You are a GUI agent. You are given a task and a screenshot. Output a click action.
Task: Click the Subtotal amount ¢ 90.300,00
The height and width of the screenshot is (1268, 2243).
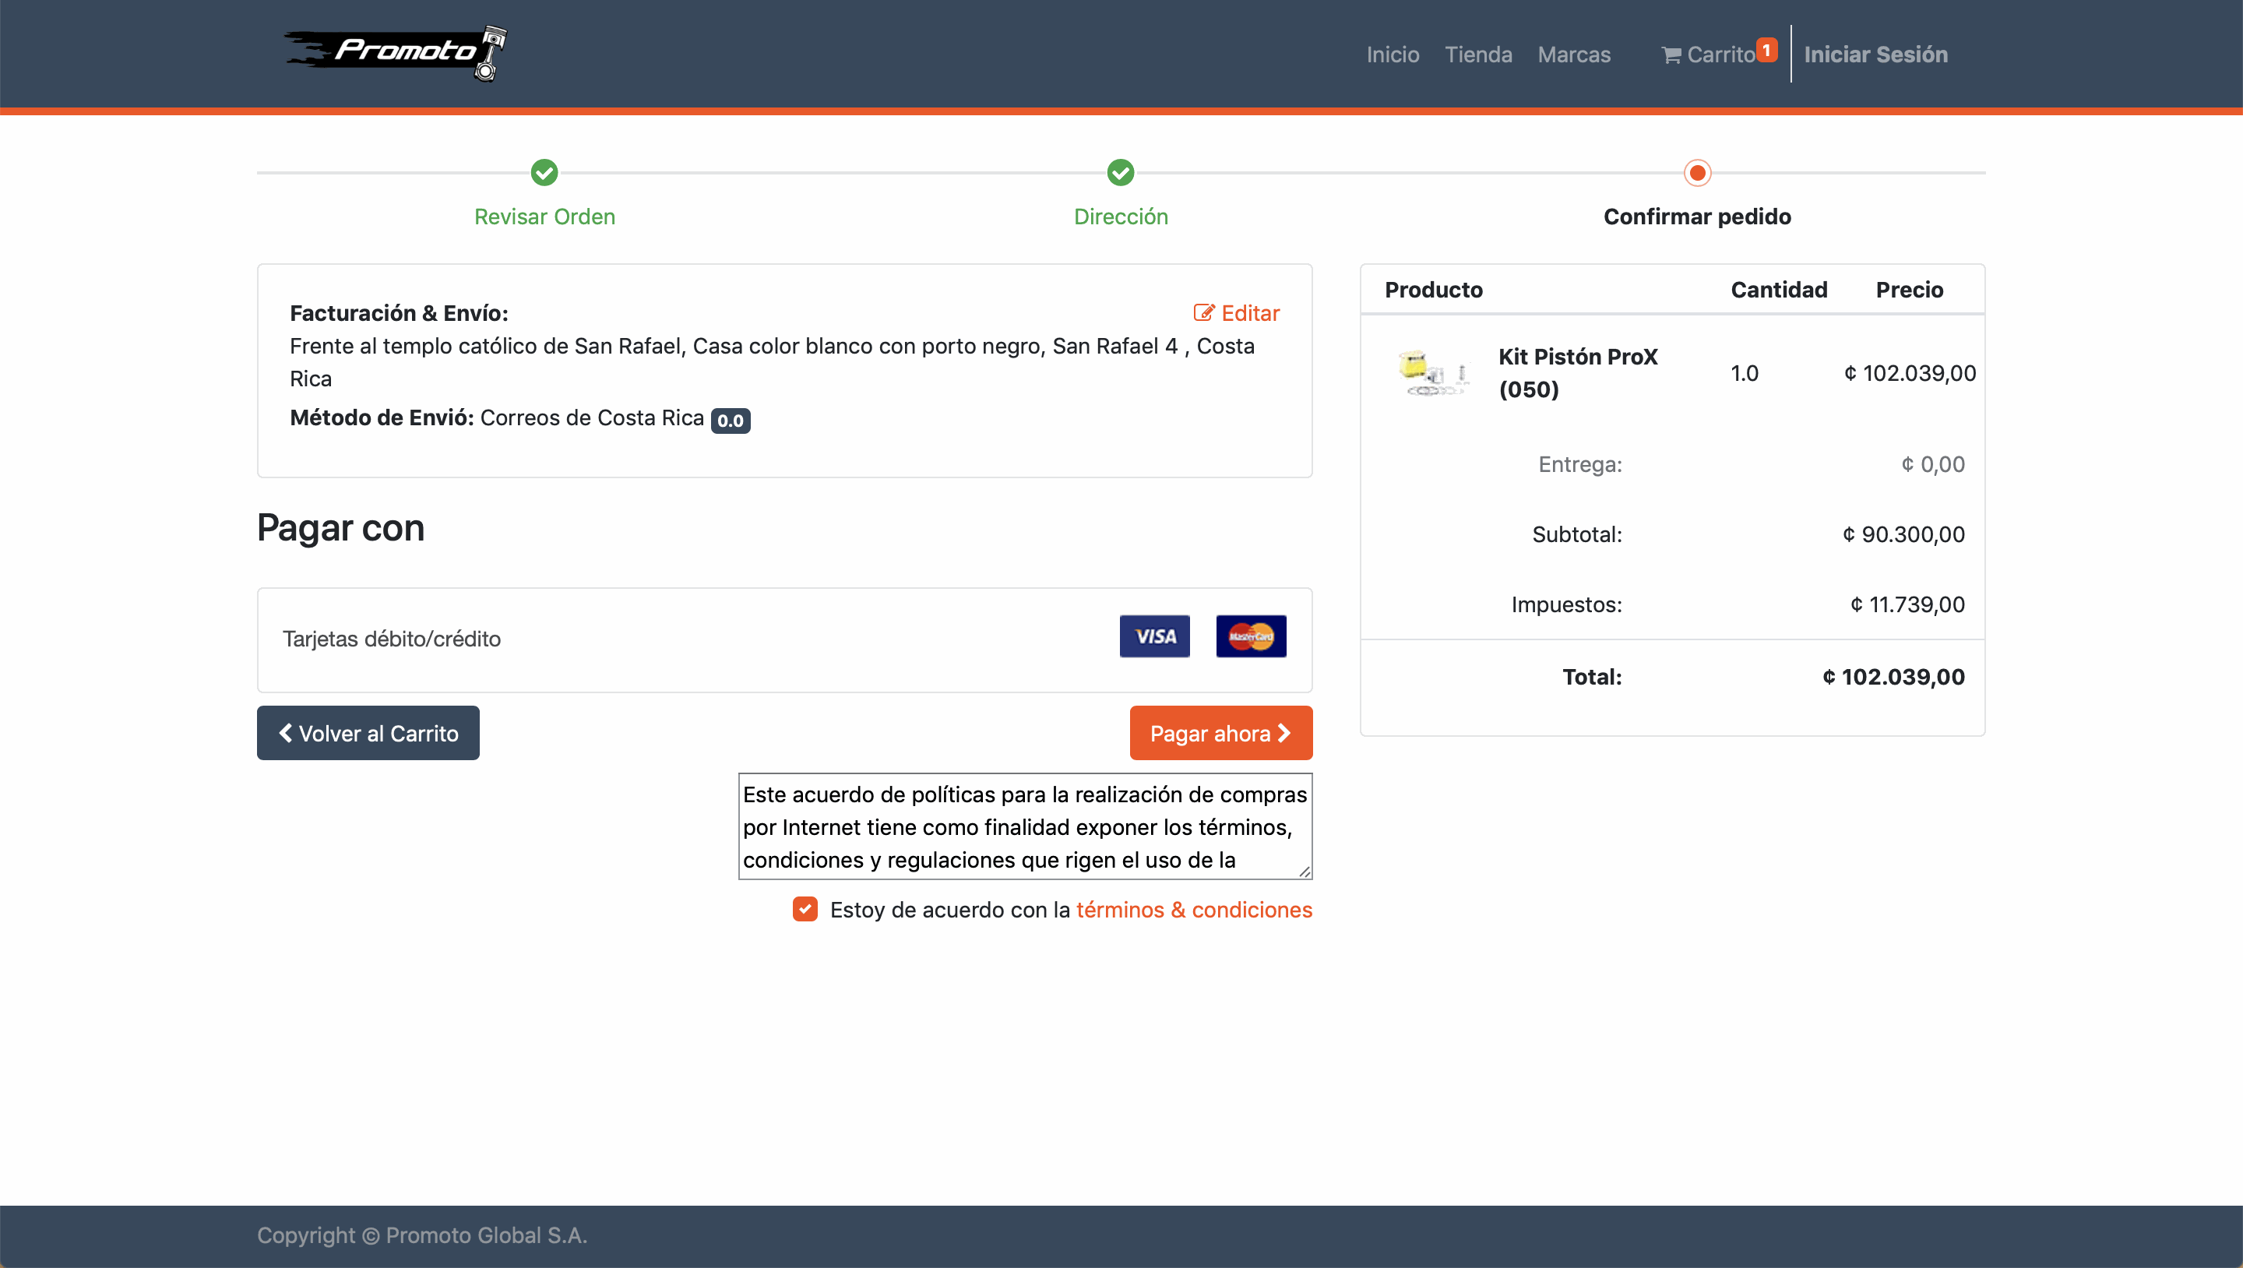coord(1903,534)
